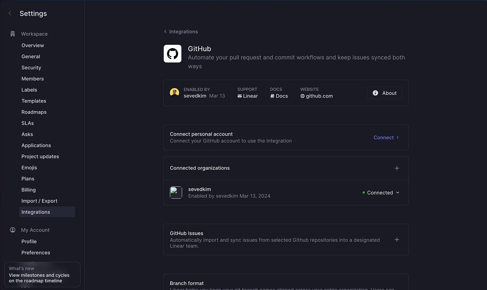The image size is (487, 290).
Task: Click the What's new announcement card
Action: (42, 274)
